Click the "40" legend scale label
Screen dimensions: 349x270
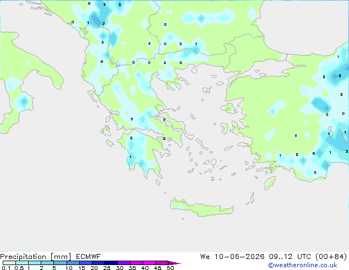145,268
